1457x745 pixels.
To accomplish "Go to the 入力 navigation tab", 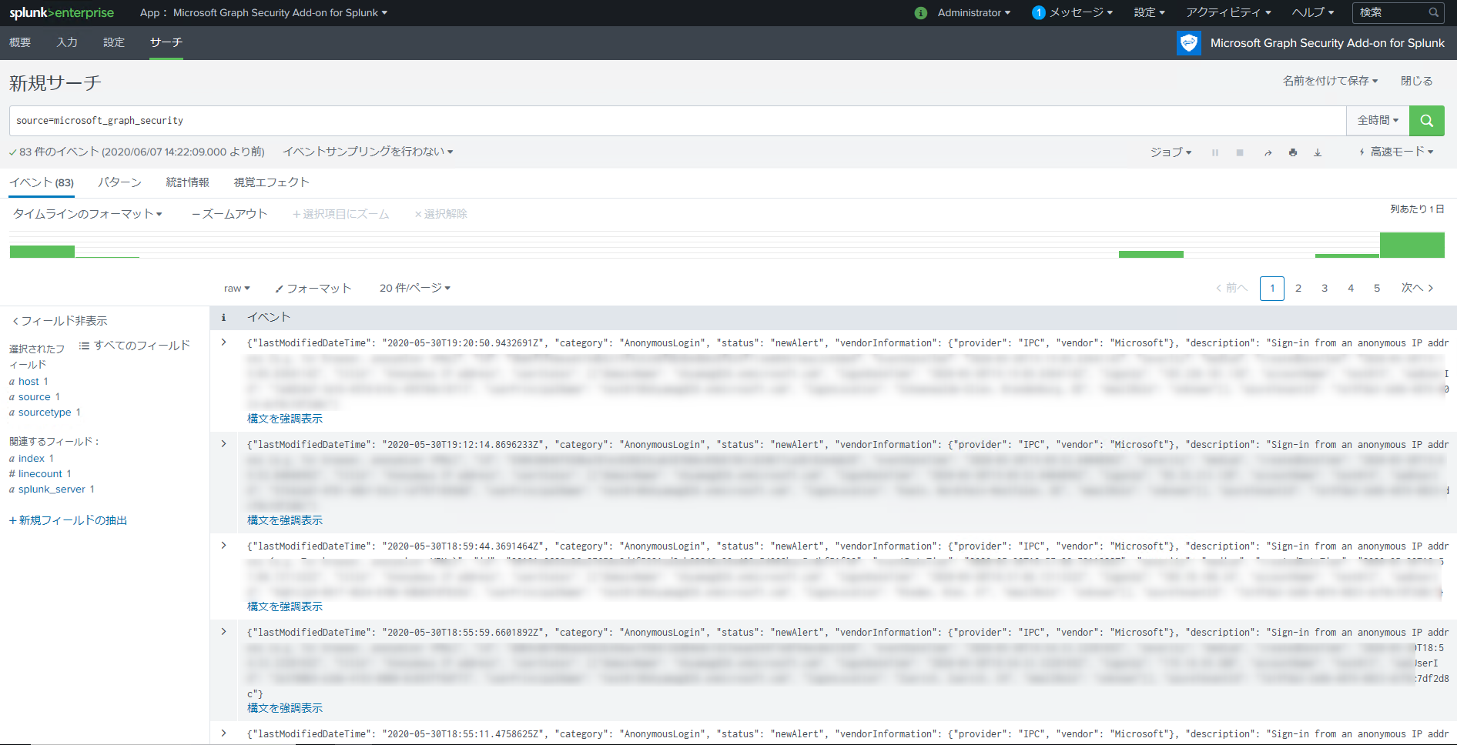I will pos(67,42).
